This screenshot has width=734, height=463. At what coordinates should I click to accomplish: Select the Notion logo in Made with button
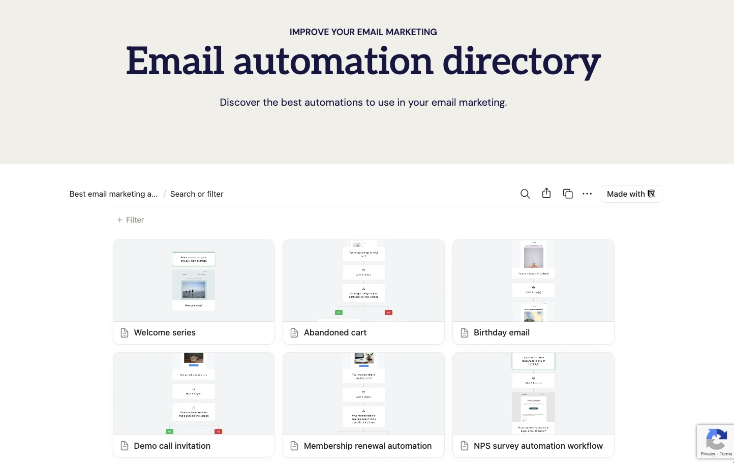coord(652,194)
